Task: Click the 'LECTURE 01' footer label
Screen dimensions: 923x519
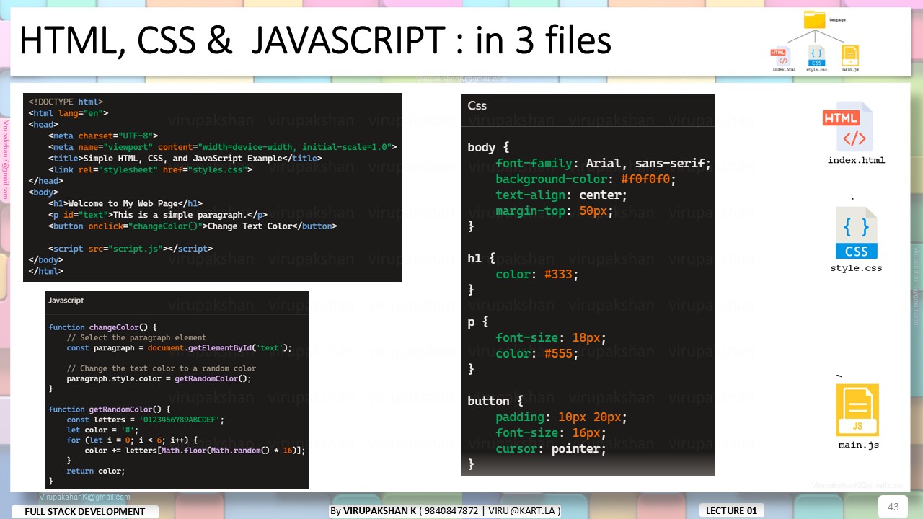Action: pos(731,510)
